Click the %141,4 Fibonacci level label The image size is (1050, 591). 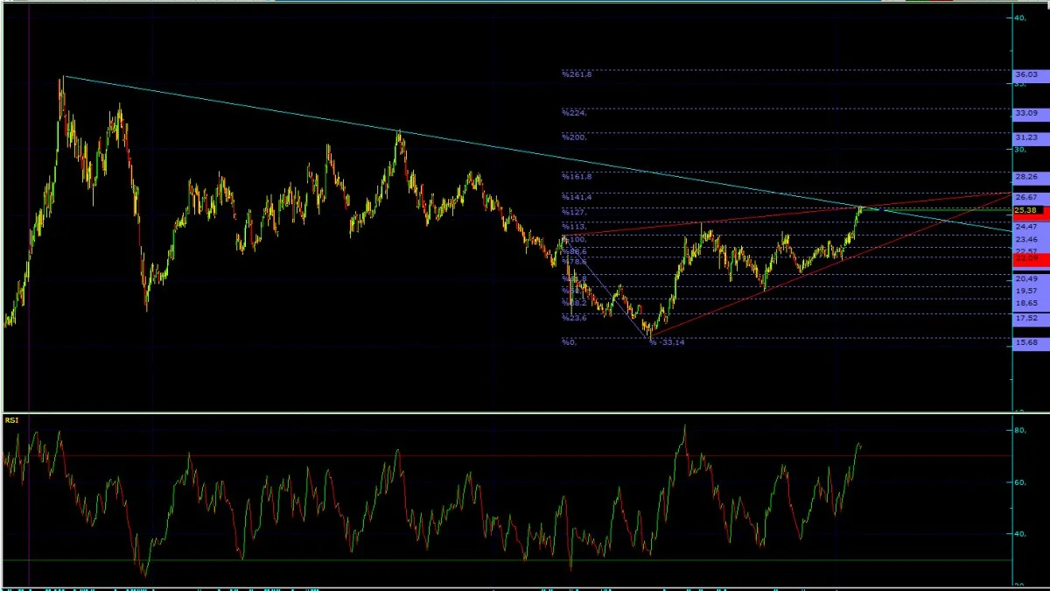577,197
